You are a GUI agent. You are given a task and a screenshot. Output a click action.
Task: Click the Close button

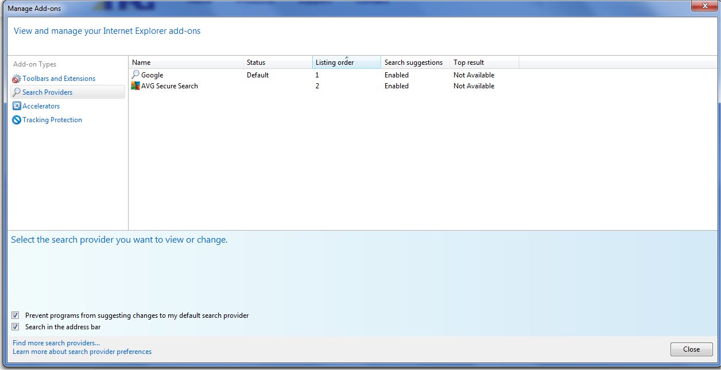tap(691, 349)
